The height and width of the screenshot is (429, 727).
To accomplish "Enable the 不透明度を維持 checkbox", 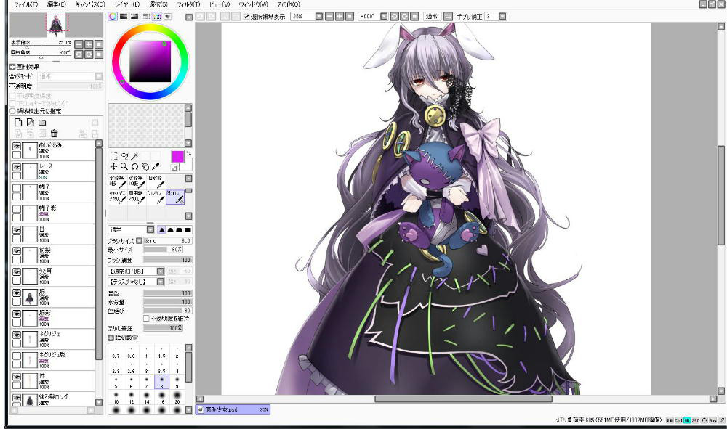I will (147, 318).
